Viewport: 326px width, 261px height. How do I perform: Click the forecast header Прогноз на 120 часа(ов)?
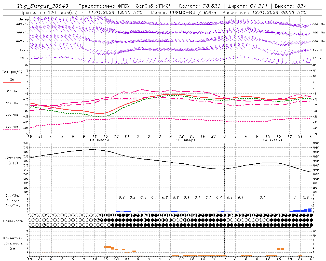click(49, 12)
